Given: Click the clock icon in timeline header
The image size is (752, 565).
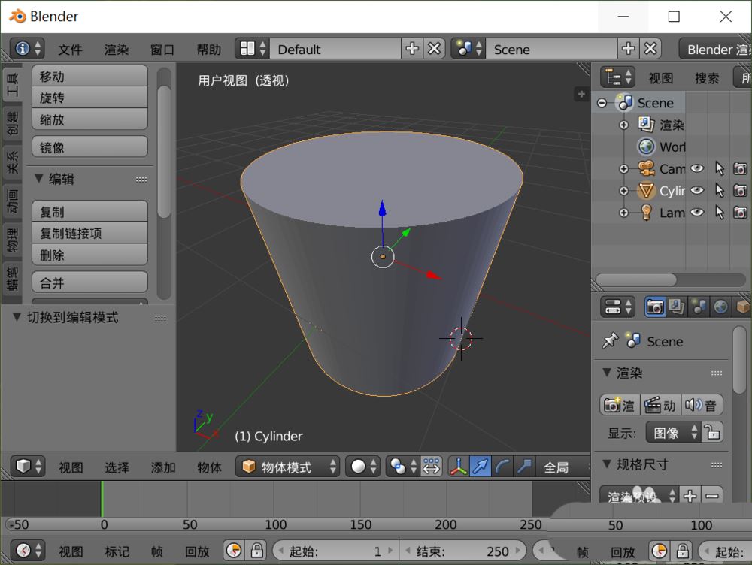Looking at the screenshot, I should [x=234, y=551].
